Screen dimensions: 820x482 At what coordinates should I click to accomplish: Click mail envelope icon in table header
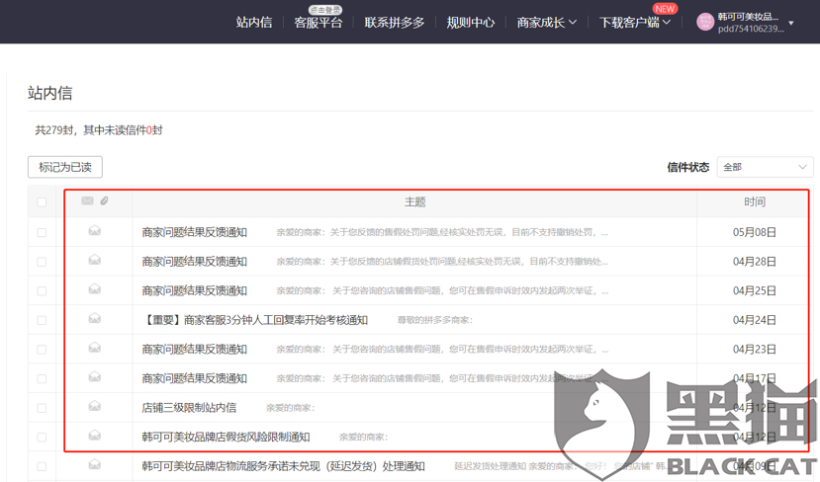87,201
